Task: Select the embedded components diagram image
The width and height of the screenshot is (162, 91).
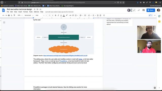Action: pyautogui.click(x=64, y=38)
